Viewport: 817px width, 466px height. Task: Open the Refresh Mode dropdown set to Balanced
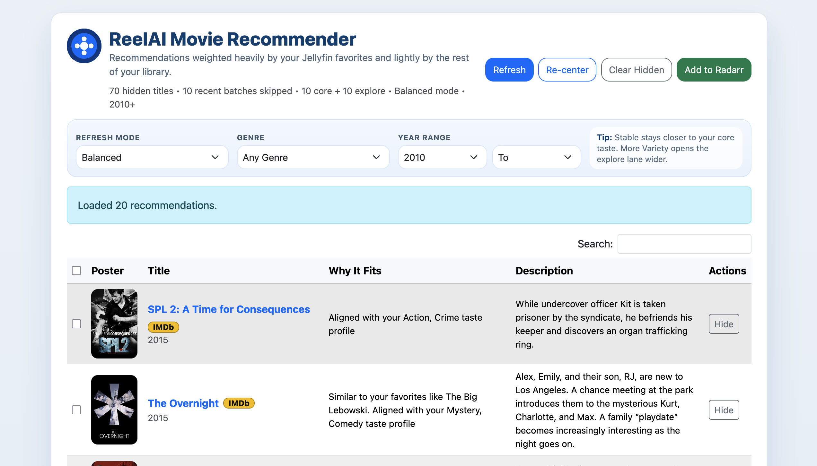click(x=152, y=157)
